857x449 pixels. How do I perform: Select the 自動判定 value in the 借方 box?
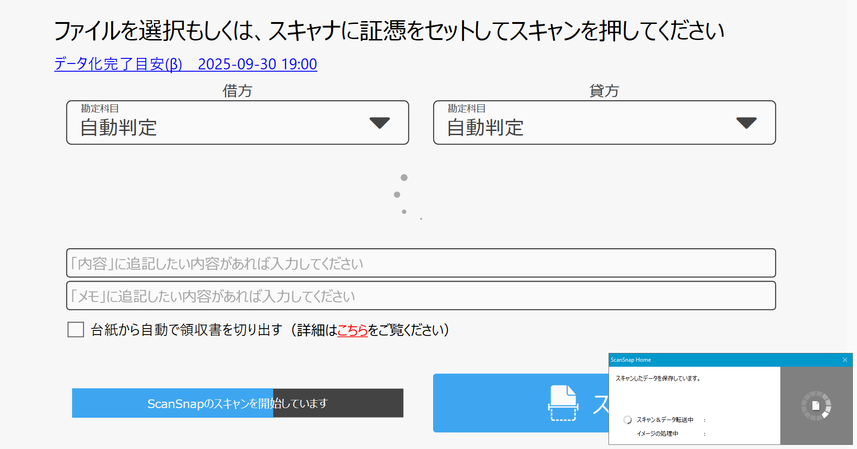118,128
